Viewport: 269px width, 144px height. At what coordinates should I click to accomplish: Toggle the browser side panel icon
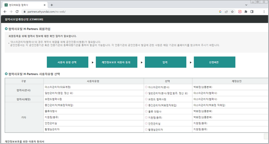click(252, 12)
